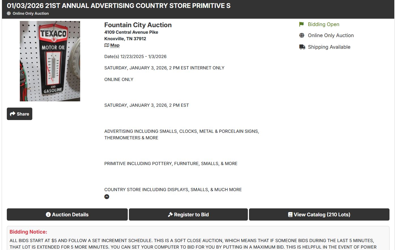This screenshot has width=396, height=250.
Task: Click the gavel icon on Register to Bid
Action: pos(170,215)
